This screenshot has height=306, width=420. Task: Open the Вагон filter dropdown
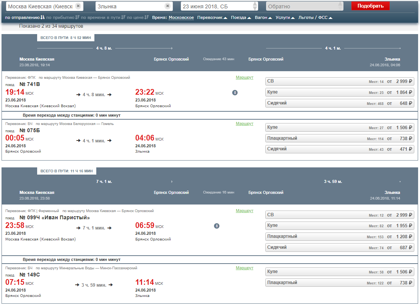click(x=263, y=17)
